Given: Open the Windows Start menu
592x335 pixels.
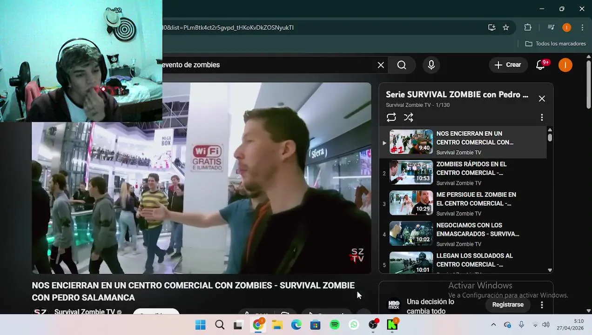Looking at the screenshot, I should click(201, 325).
